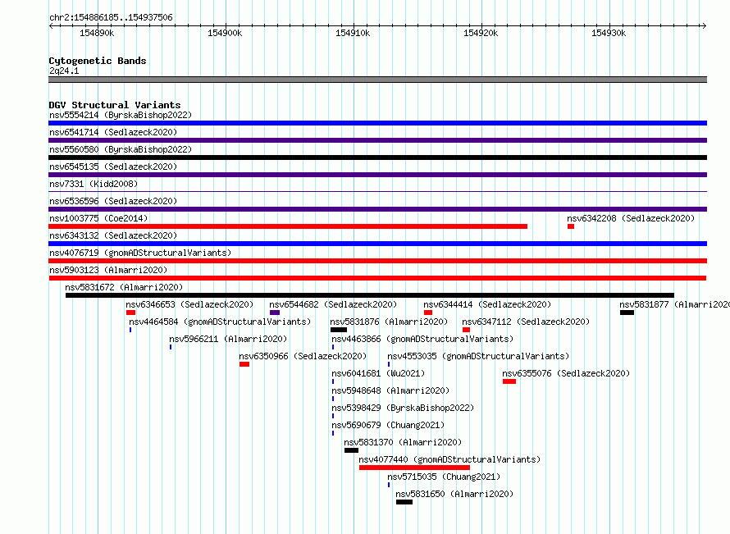The height and width of the screenshot is (534, 730).
Task: Open nsv6343132 (Sedlazeck2020) label
Action: [x=113, y=235]
